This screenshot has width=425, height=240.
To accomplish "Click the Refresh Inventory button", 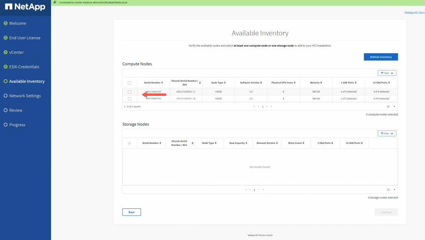I will pyautogui.click(x=381, y=57).
